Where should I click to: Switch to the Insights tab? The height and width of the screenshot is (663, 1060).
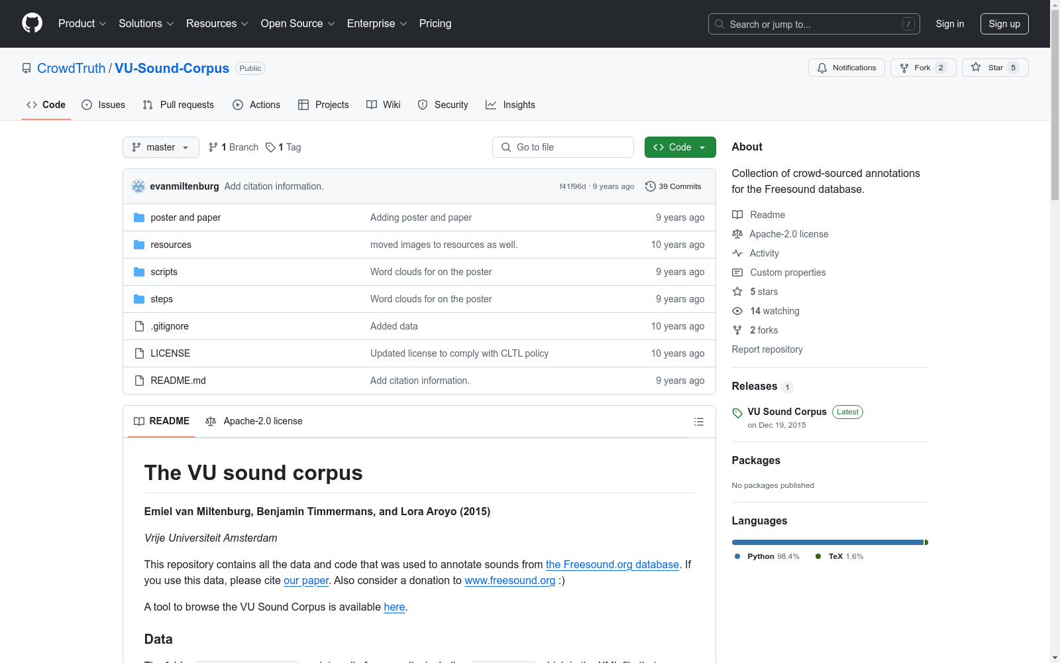click(x=510, y=105)
